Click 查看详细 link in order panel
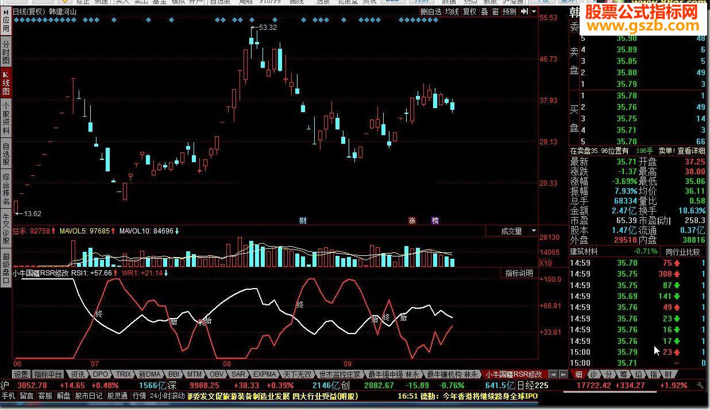The image size is (710, 410). 692,151
